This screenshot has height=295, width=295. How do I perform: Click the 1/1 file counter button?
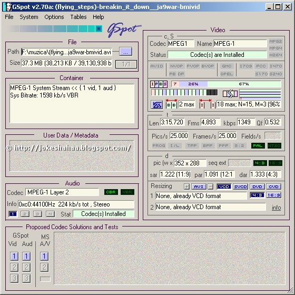pos(126,64)
